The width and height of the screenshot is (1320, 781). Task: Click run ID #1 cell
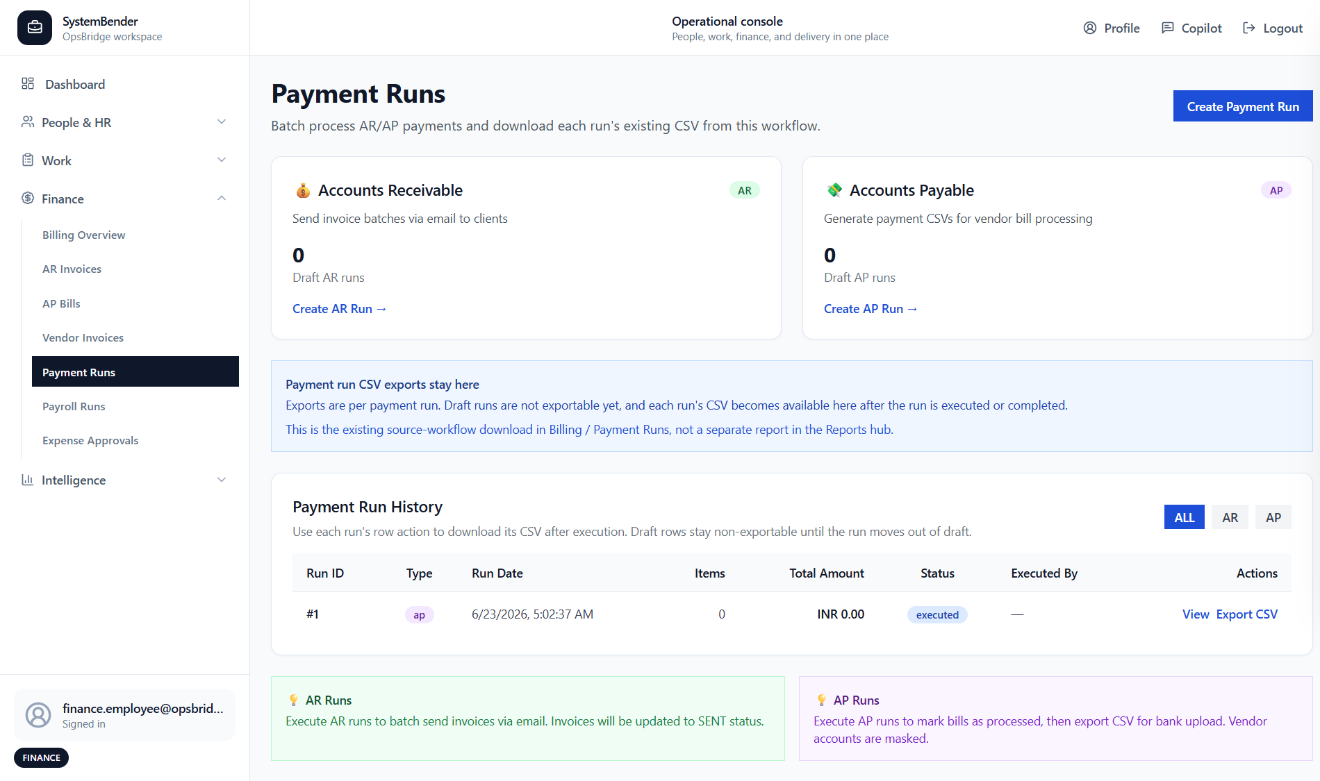[313, 614]
